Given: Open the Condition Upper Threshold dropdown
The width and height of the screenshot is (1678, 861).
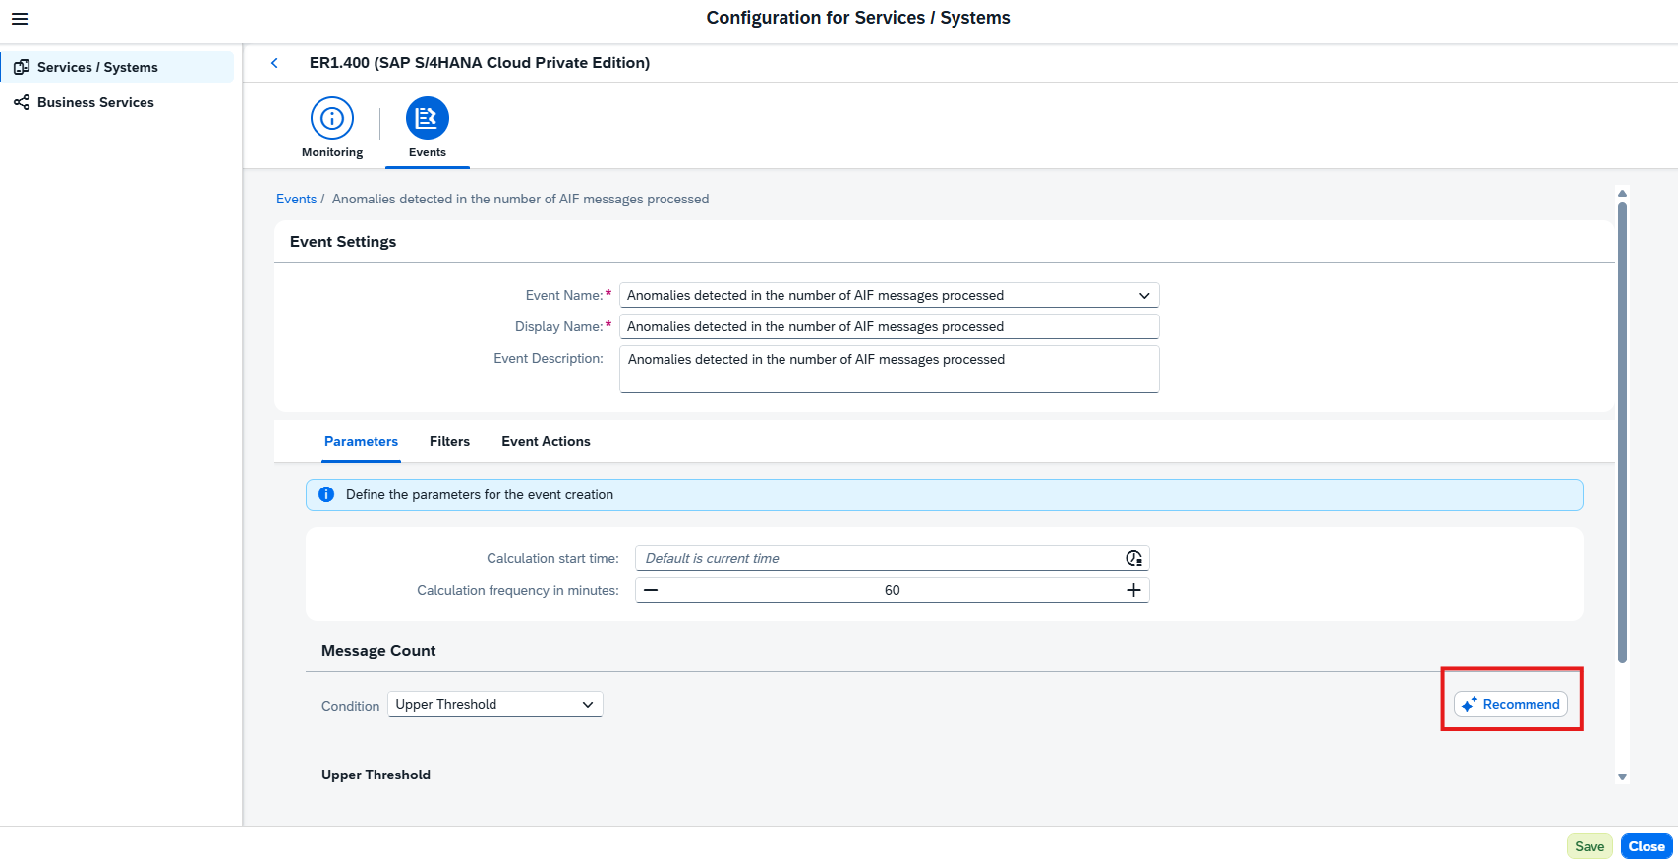Looking at the screenshot, I should pos(494,704).
